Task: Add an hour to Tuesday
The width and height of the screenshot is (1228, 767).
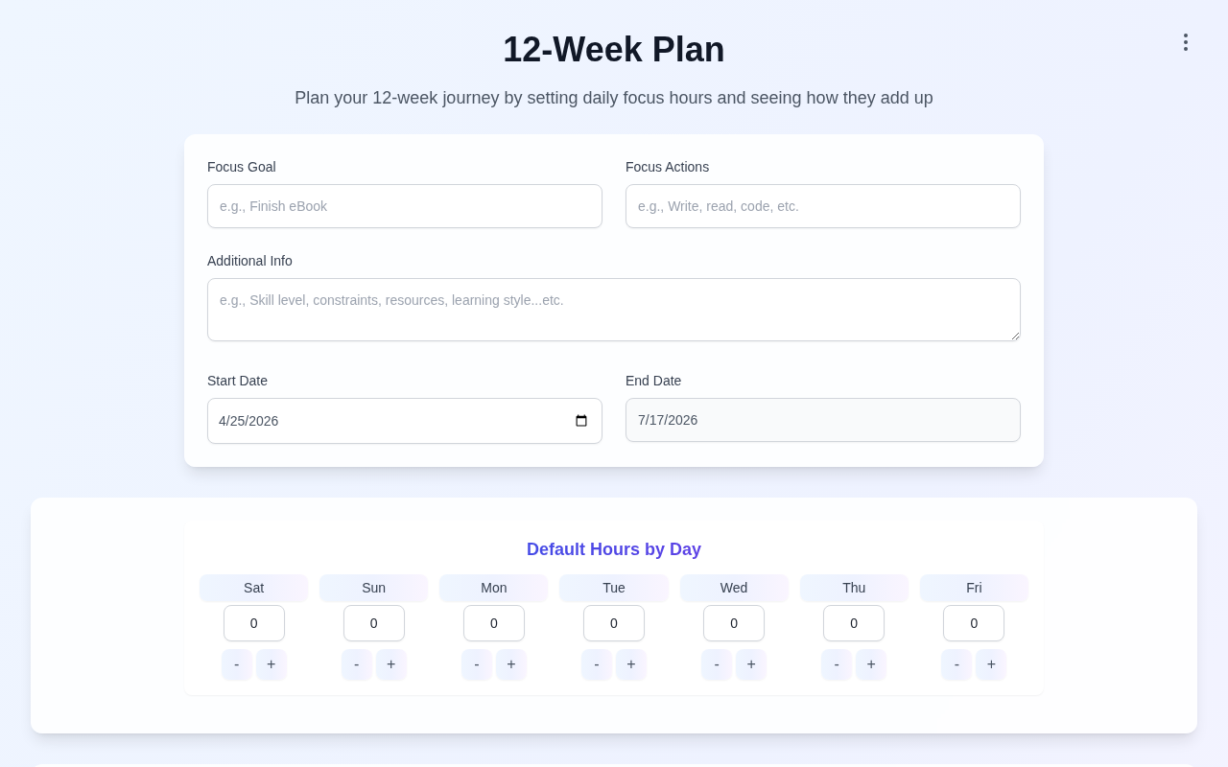Action: [x=631, y=664]
